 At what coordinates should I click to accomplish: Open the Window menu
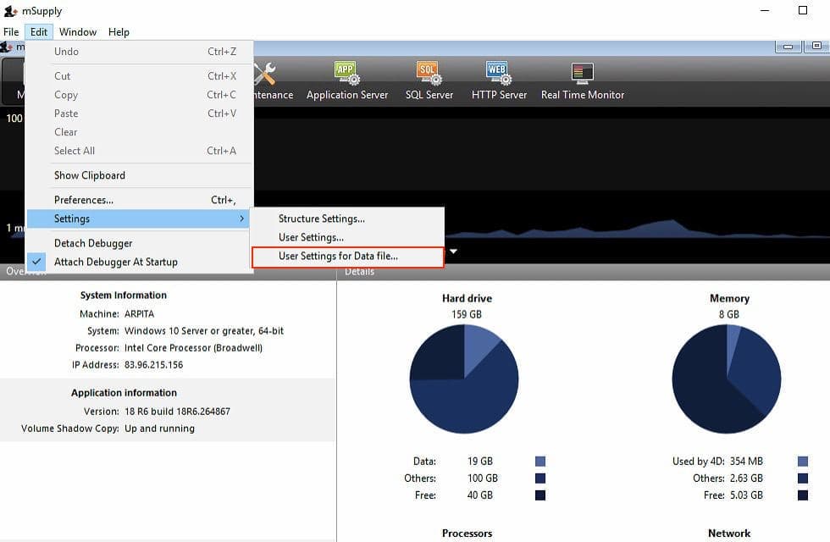[x=78, y=32]
